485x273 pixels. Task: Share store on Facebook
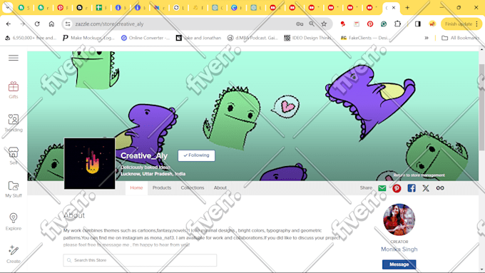(412, 188)
